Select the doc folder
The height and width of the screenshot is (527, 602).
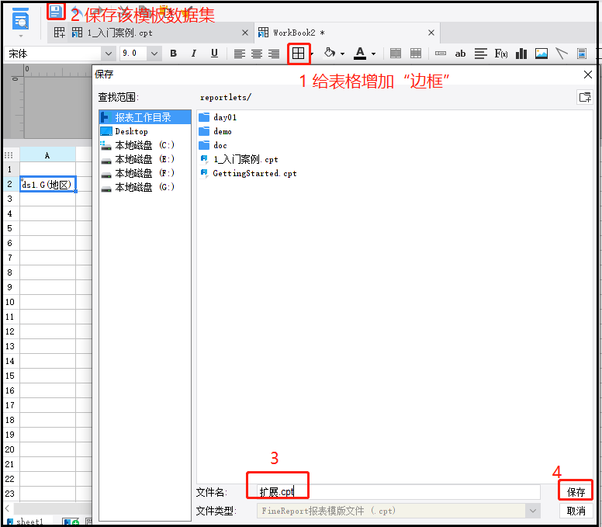[x=213, y=145]
